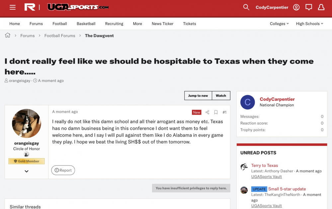This screenshot has height=209, width=332.
Task: Click the home breadcrumb icon
Action: pyautogui.click(x=8, y=35)
